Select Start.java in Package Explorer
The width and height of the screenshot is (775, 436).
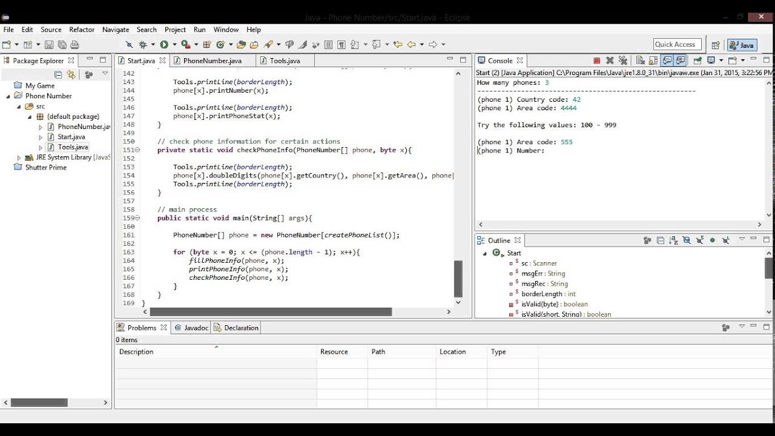[x=71, y=137]
